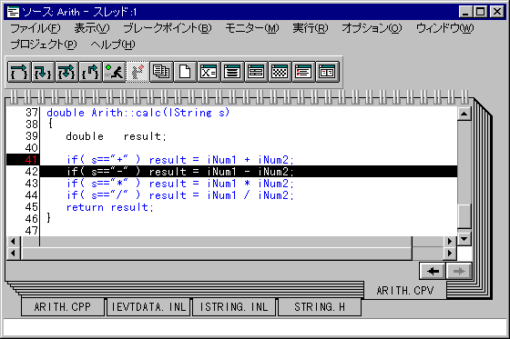Click the blank page toolbar icon

tap(185, 72)
